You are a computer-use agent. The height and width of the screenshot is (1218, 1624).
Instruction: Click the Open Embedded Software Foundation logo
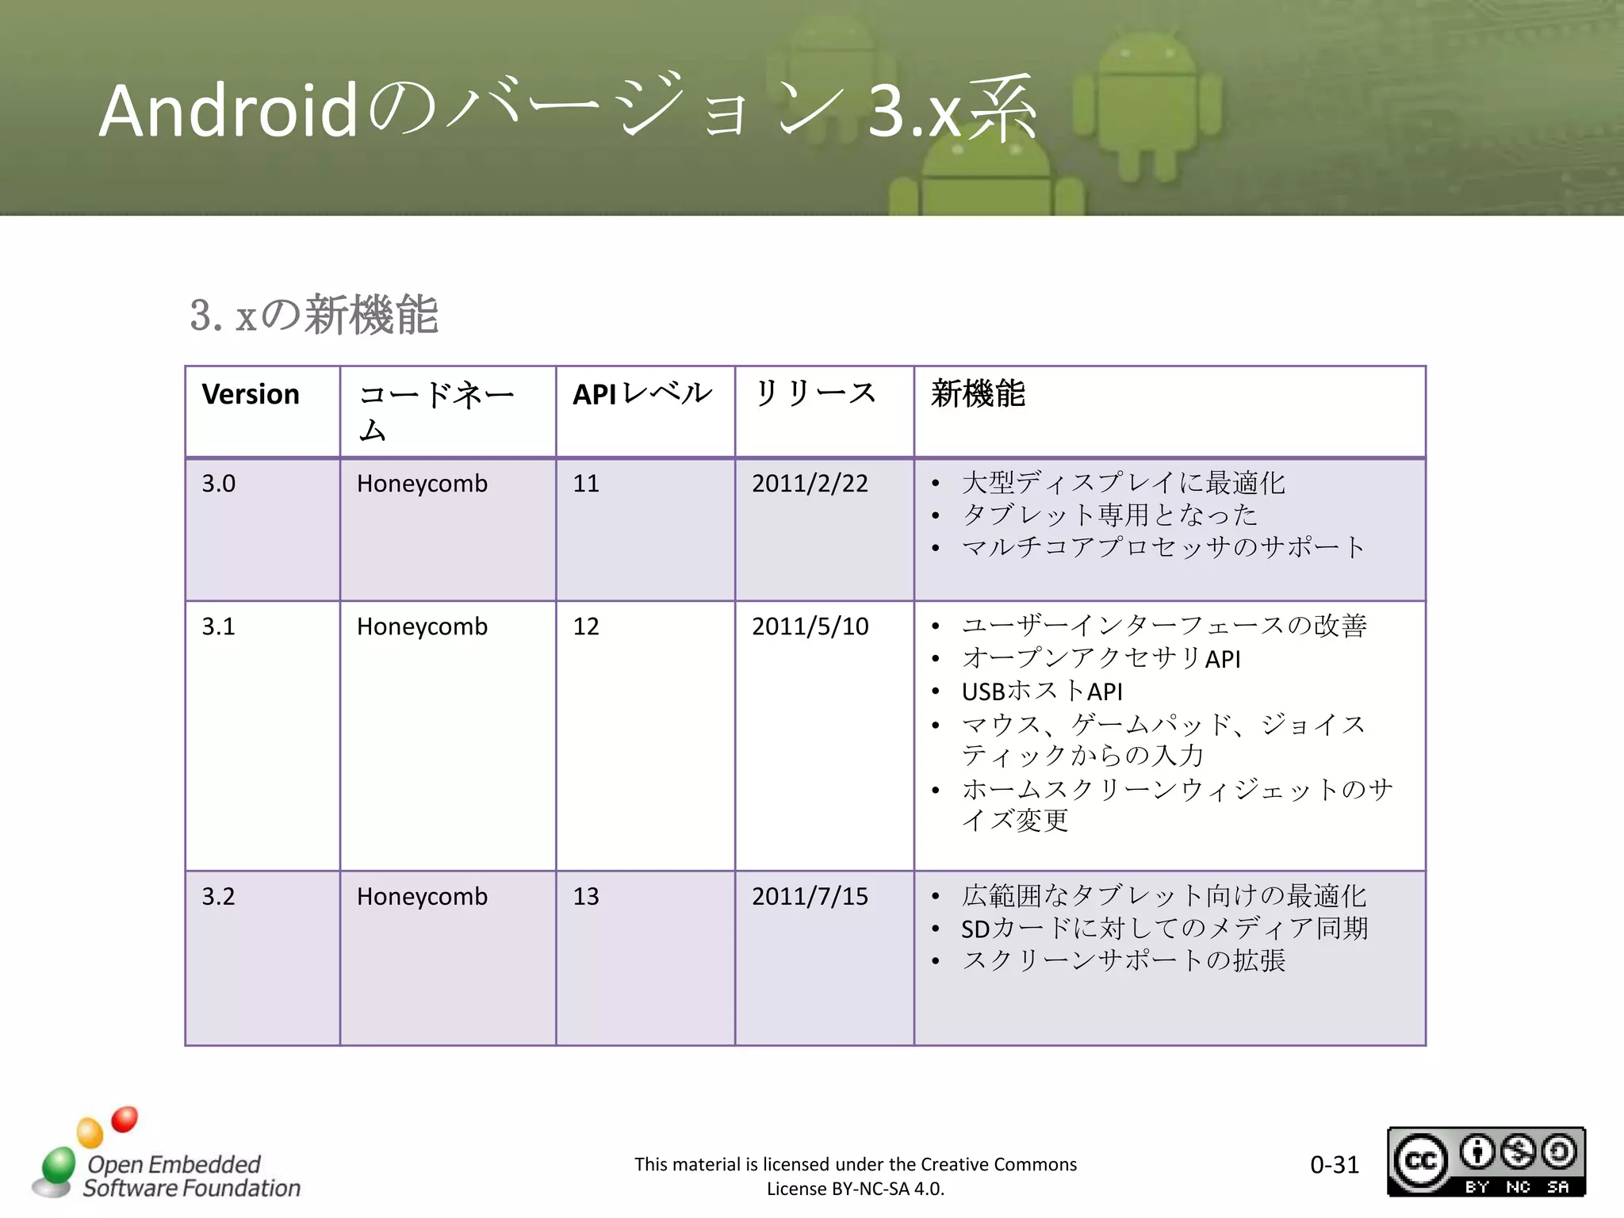point(166,1155)
